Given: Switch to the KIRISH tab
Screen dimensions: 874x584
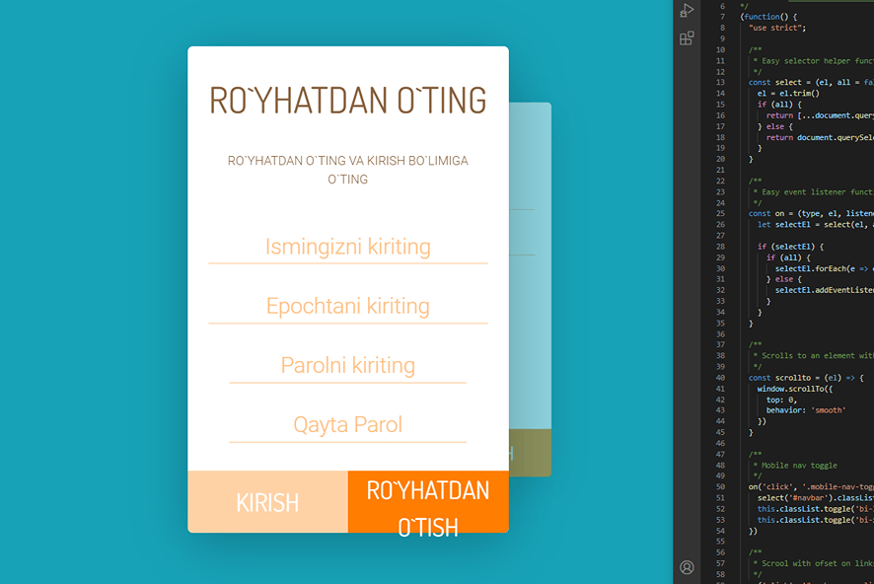Looking at the screenshot, I should [x=267, y=502].
